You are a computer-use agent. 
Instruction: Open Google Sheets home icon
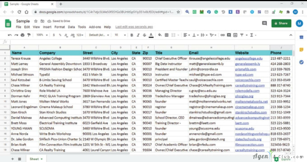pyautogui.click(x=8, y=24)
